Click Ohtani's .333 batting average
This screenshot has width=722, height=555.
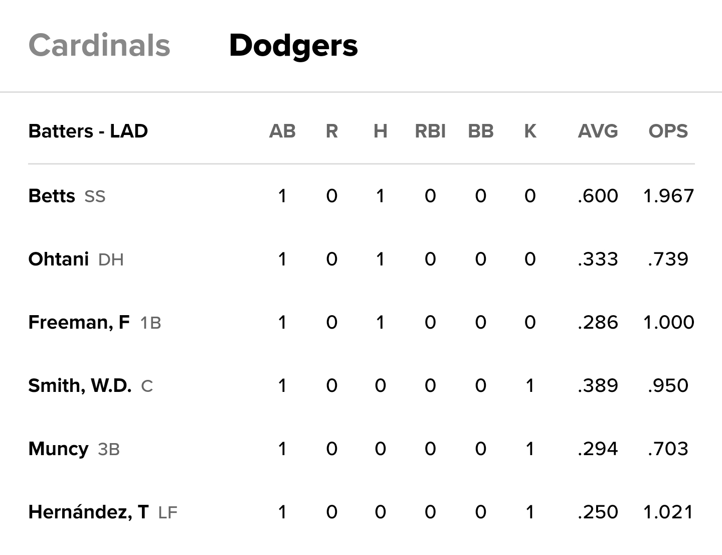(598, 259)
